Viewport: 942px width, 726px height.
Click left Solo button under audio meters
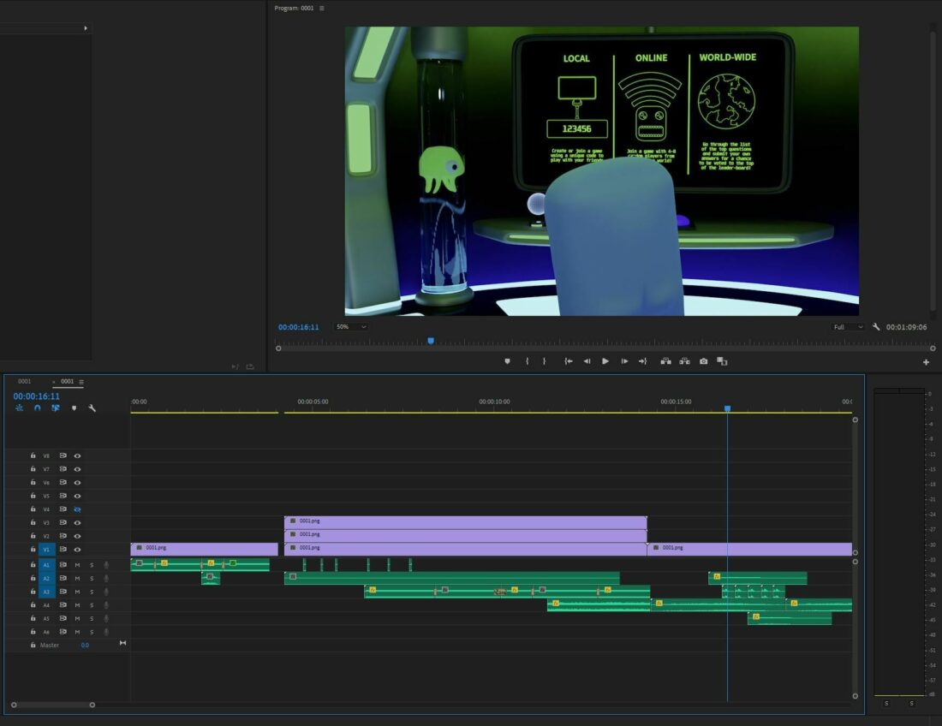886,703
